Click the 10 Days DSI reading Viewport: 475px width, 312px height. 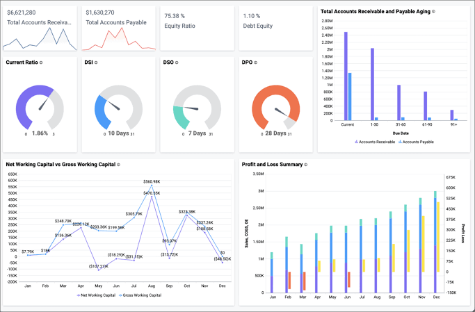pyautogui.click(x=118, y=133)
